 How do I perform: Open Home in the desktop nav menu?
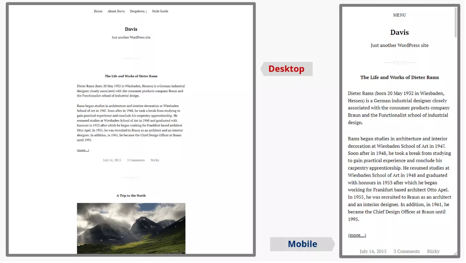(x=98, y=11)
